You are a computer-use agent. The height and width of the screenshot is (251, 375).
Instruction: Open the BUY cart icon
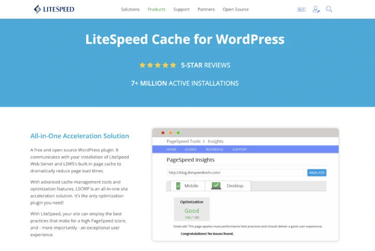tap(301, 10)
